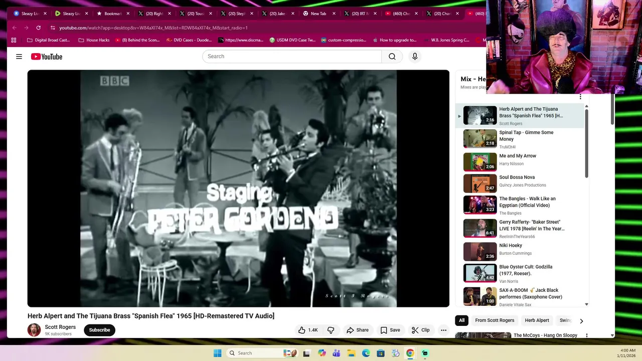Click the video player to pause
Screen dimensions: 642x361
pyautogui.click(x=238, y=189)
